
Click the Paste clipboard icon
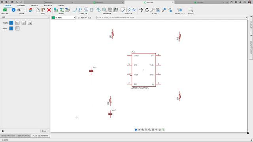pos(43,10)
